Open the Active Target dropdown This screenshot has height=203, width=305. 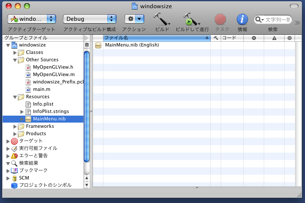32,19
